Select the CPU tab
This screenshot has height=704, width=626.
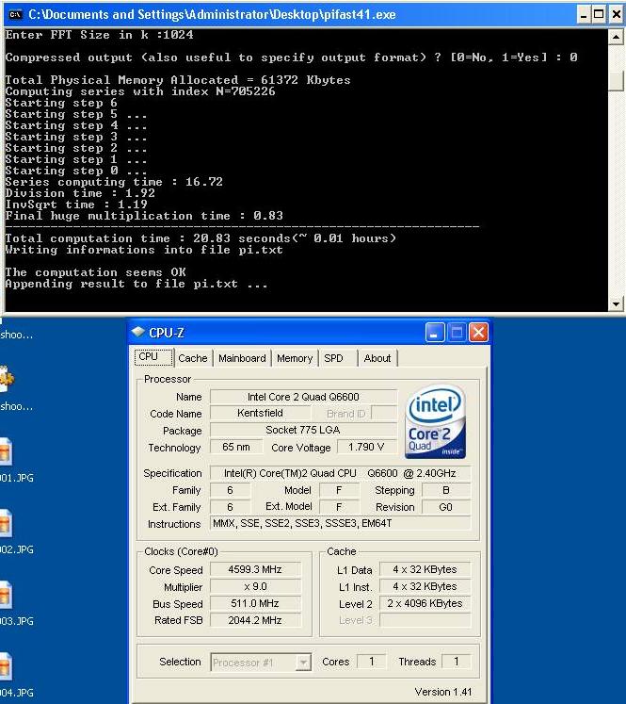[x=153, y=357]
